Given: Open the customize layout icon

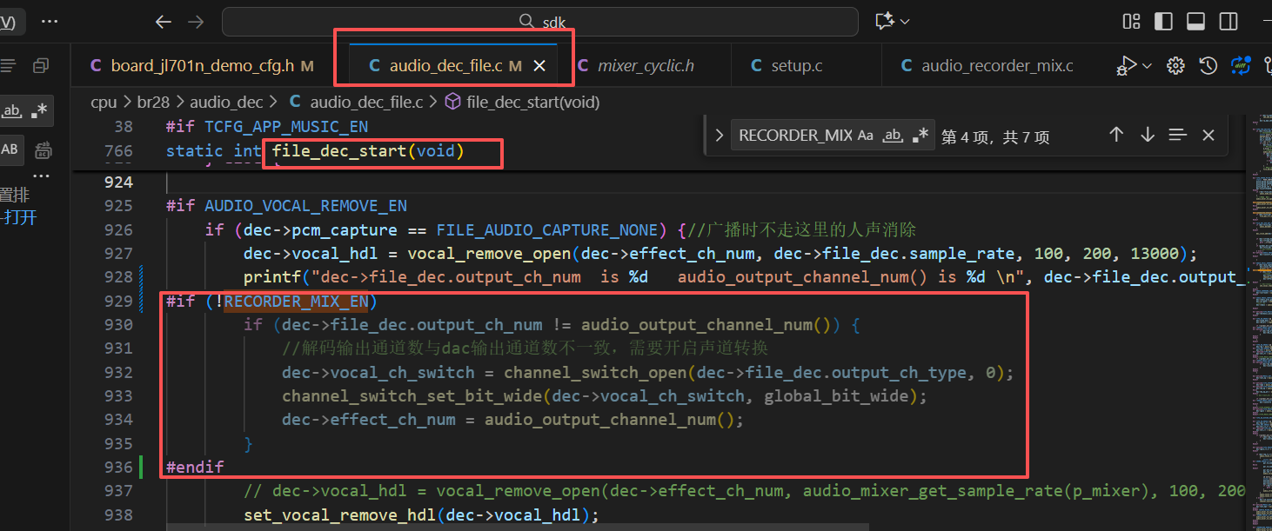Looking at the screenshot, I should tap(1132, 22).
